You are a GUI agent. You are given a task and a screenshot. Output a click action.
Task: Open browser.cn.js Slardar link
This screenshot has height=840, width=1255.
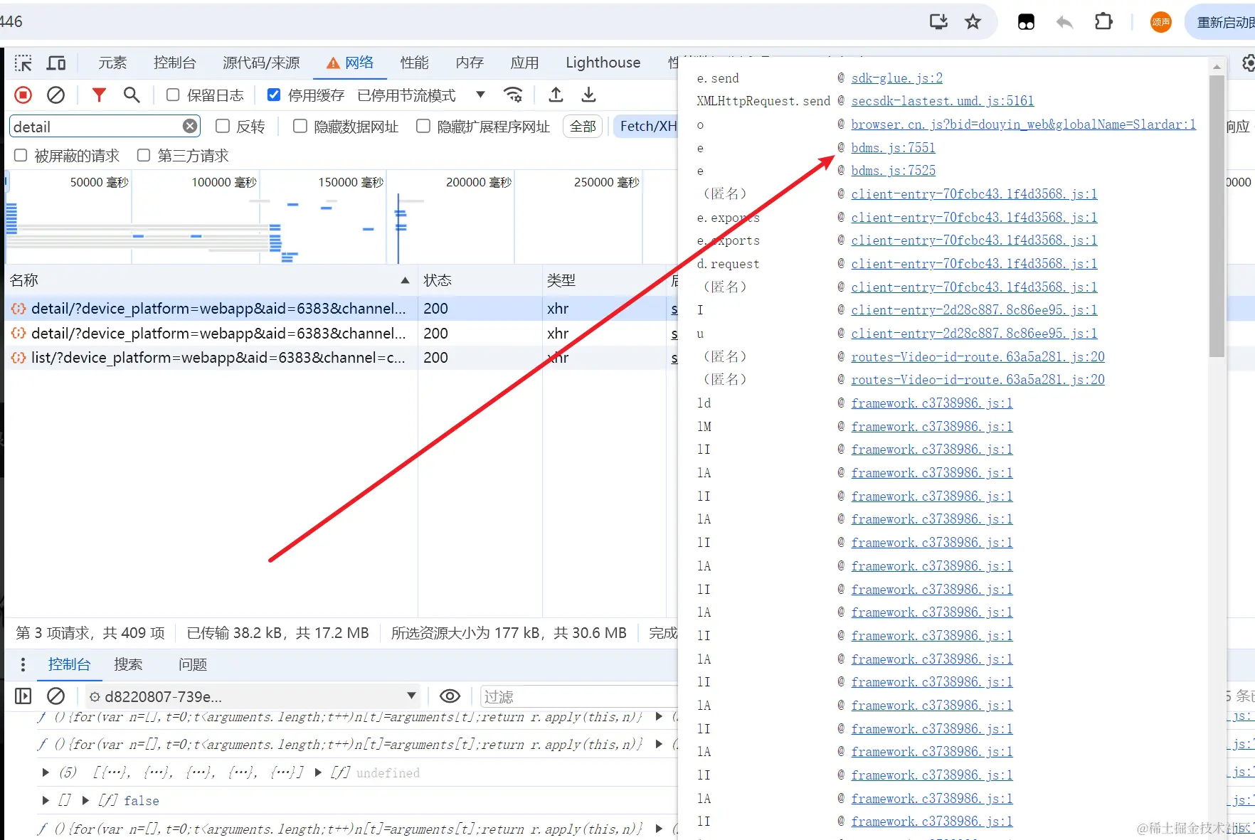pos(1023,124)
